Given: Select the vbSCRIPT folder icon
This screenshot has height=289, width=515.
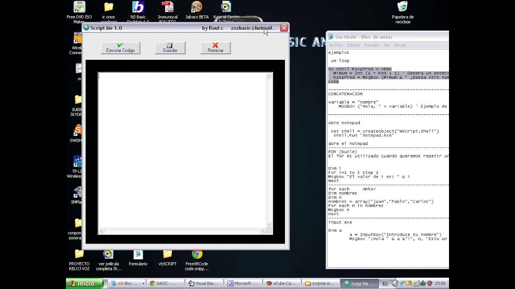Looking at the screenshot, I should coord(167,258).
